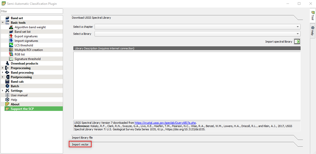The image size is (316, 154).
Task: Click the RGB list icon
Action: pos(11,54)
